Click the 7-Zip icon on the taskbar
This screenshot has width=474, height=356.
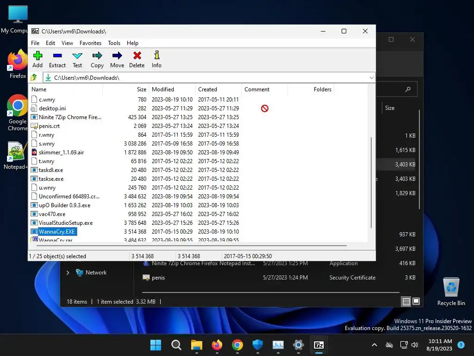pos(318,345)
